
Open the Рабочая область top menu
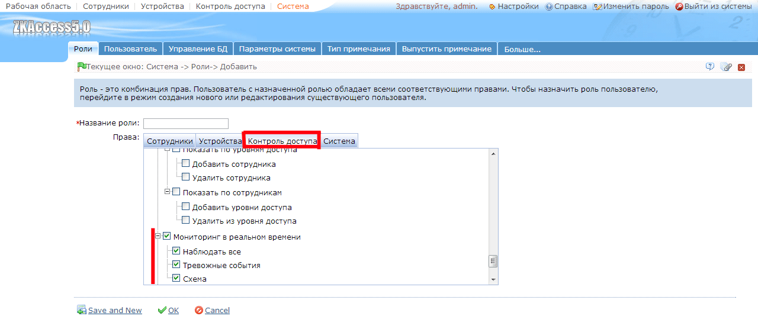click(38, 6)
